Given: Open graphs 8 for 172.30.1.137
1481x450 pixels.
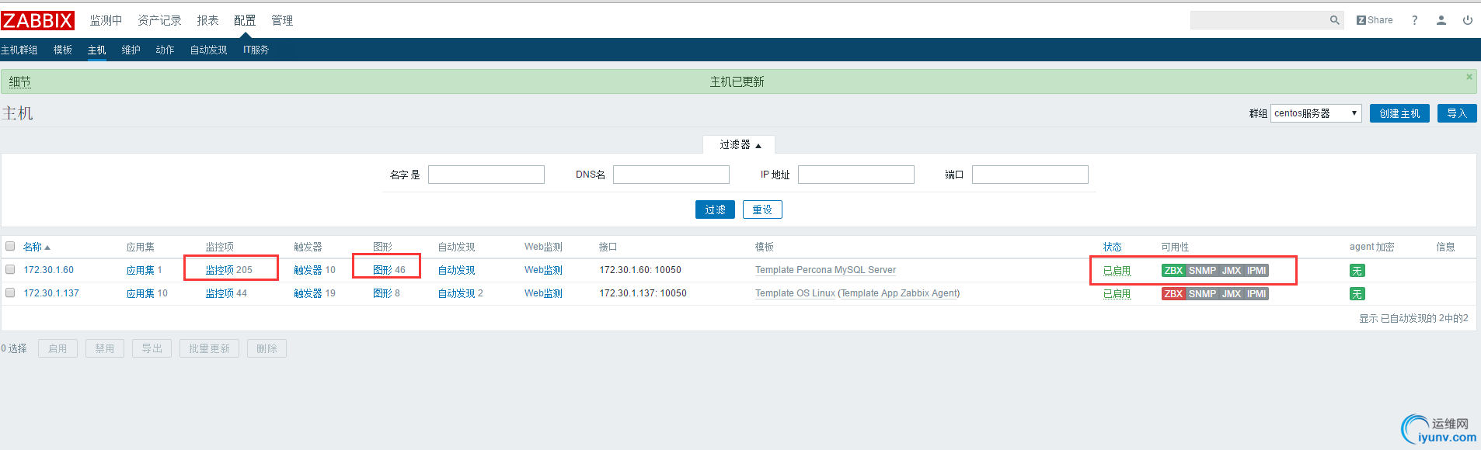Looking at the screenshot, I should 382,293.
